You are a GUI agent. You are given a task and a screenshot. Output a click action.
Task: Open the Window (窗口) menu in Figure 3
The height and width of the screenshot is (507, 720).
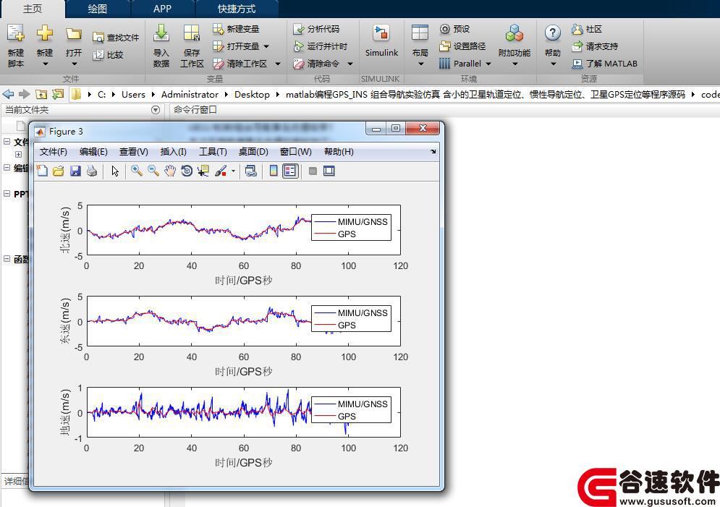pos(296,152)
